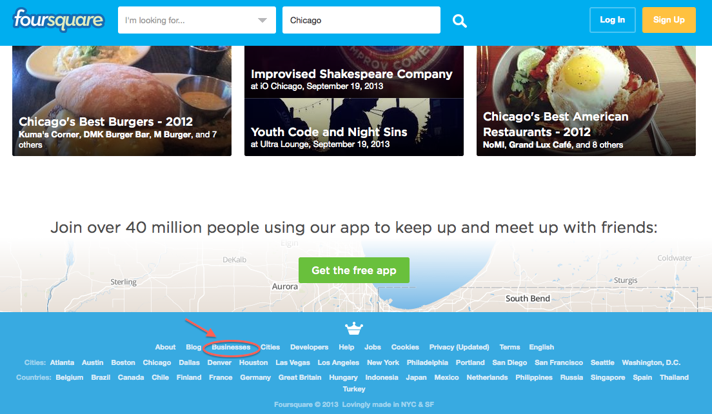Open the Businesses footer link
Image resolution: width=712 pixels, height=414 pixels.
(231, 348)
